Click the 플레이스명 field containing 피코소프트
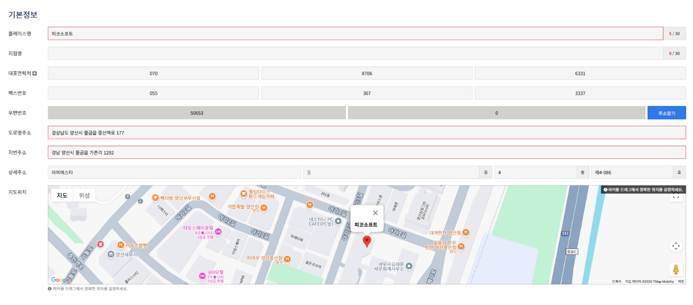The image size is (693, 305). [x=355, y=34]
